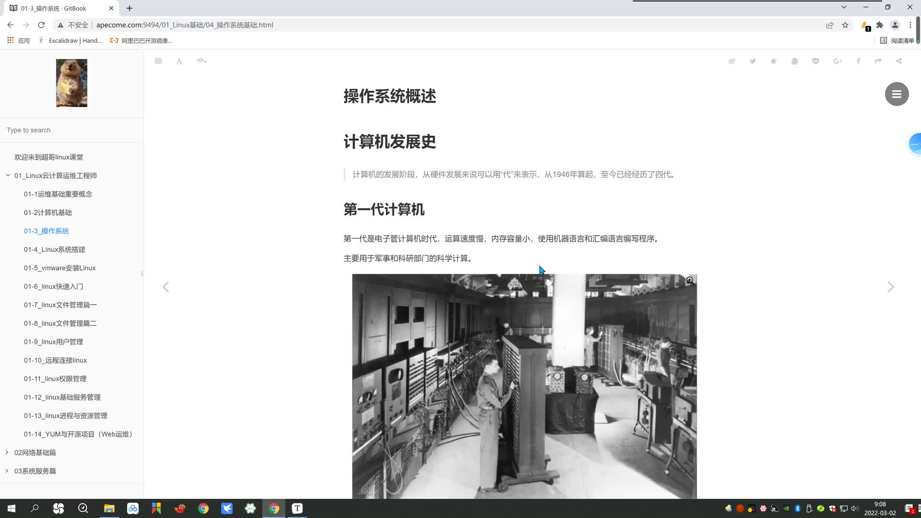Click the forward arrow share icon

pyautogui.click(x=878, y=61)
